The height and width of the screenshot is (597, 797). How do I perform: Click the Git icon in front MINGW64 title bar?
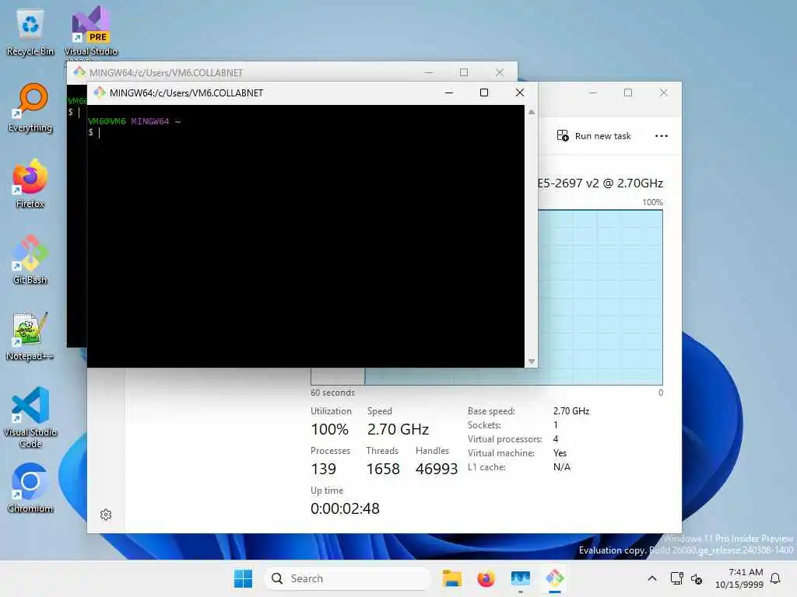[x=100, y=93]
